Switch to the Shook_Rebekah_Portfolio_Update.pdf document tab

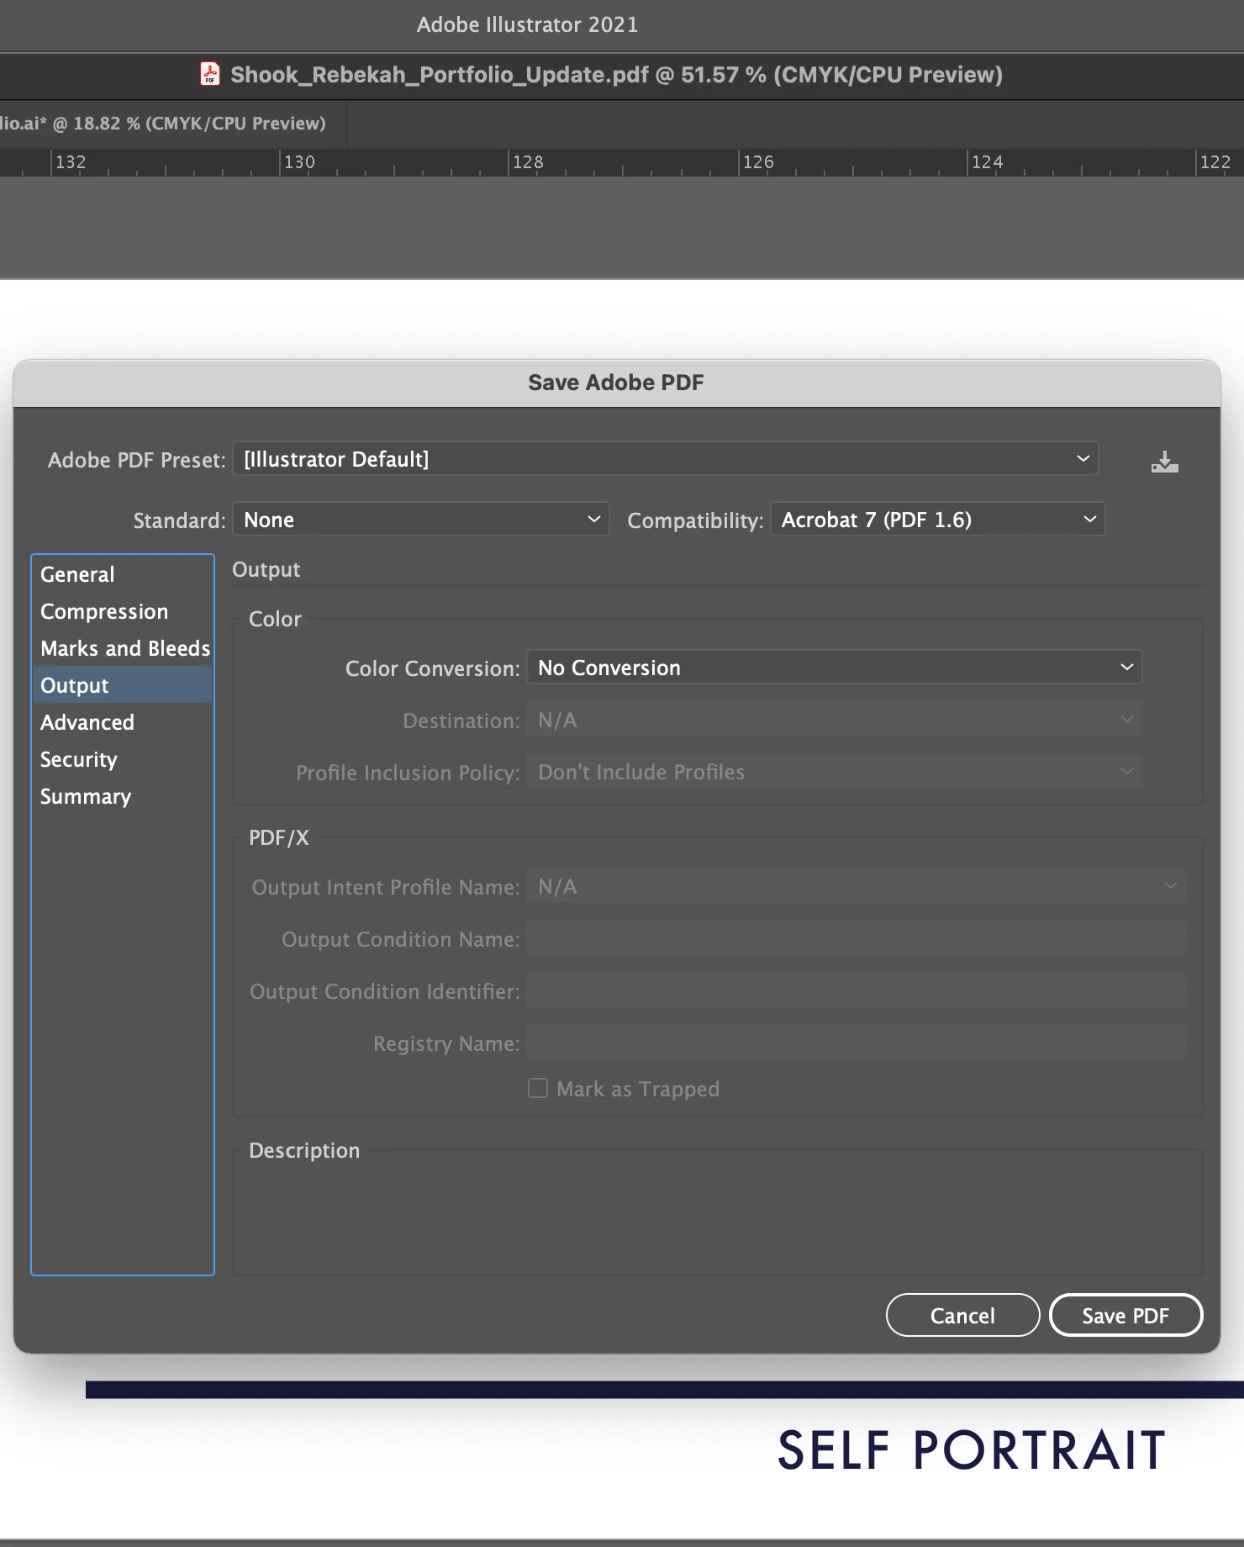(616, 75)
